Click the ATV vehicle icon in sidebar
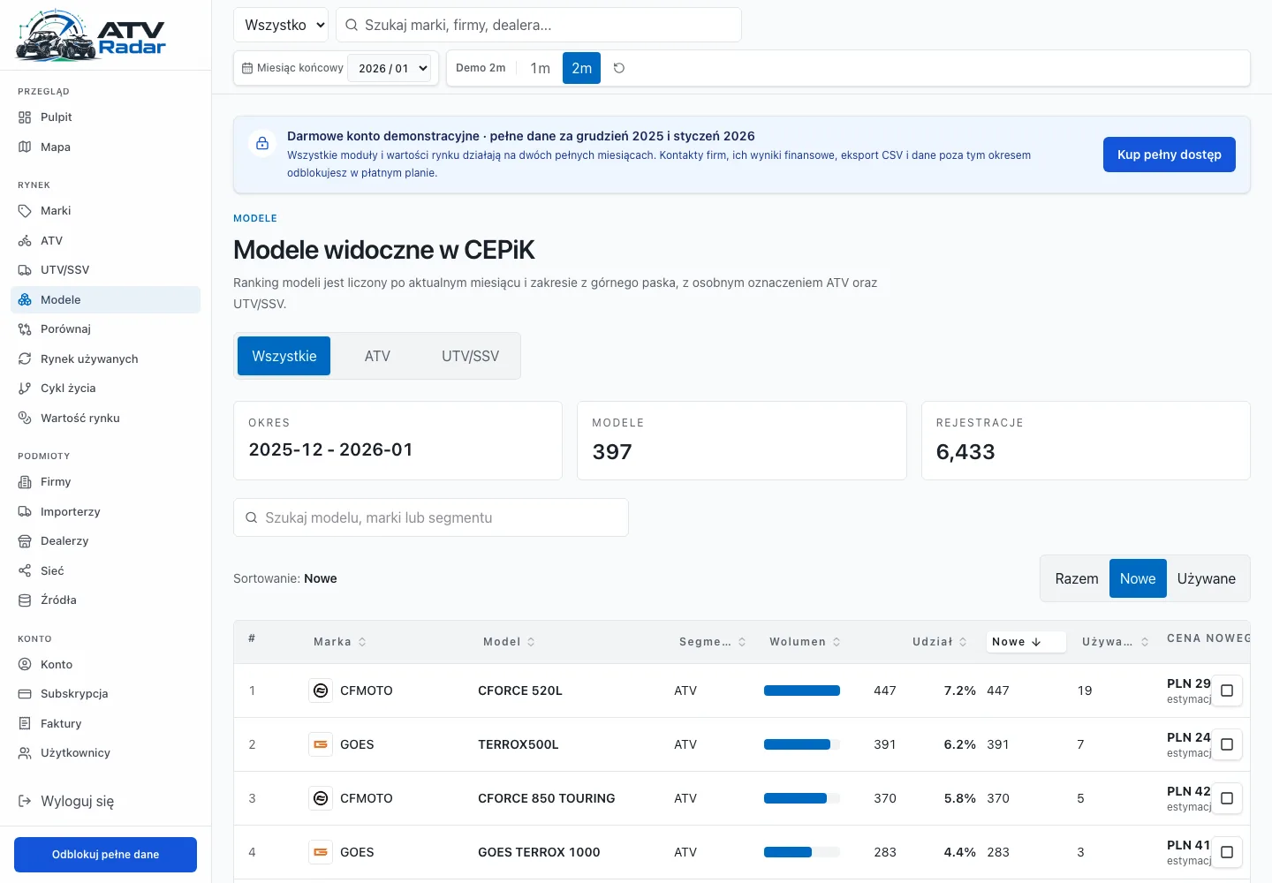Screen dimensions: 1272x883 click(x=25, y=240)
